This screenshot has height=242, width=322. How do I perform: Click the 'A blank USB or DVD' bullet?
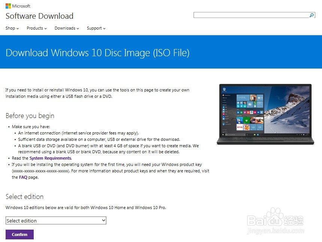(x=109, y=149)
